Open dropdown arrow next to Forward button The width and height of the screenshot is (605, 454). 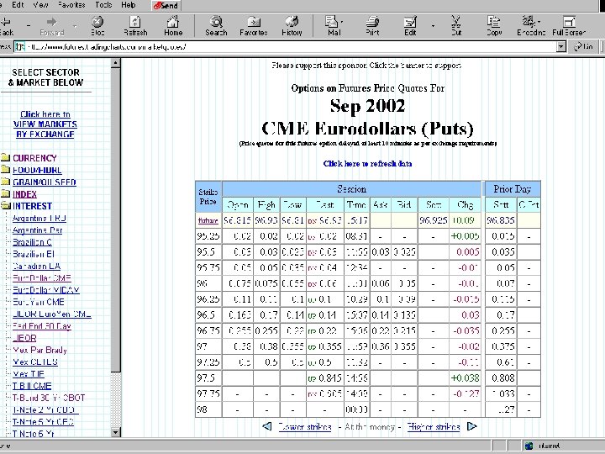click(75, 26)
